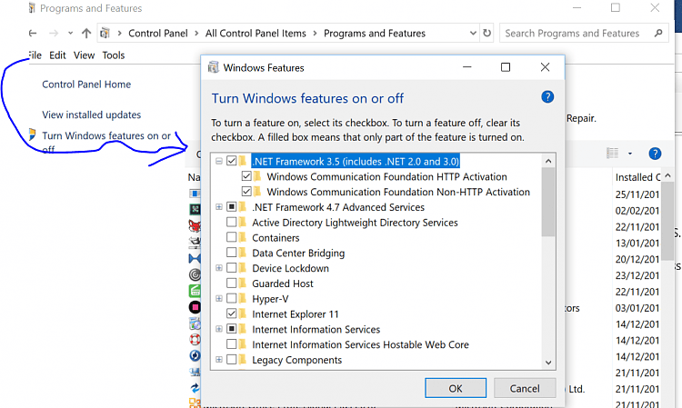Collapse the .NET Framework 3.5 node

click(x=219, y=161)
